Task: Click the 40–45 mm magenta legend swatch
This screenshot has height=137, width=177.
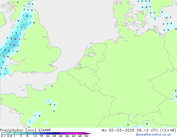Action: pyautogui.click(x=76, y=133)
